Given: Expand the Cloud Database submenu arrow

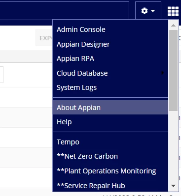Looking at the screenshot, I should coord(162,73).
